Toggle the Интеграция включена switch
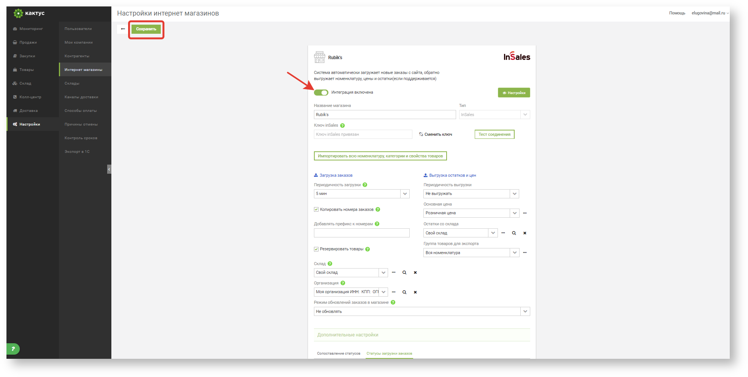The height and width of the screenshot is (377, 748). pos(321,93)
